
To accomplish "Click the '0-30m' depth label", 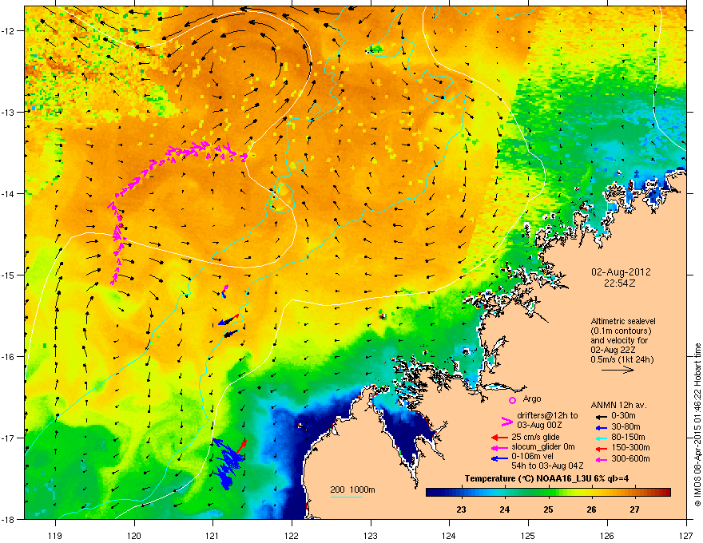I will pos(623,416).
